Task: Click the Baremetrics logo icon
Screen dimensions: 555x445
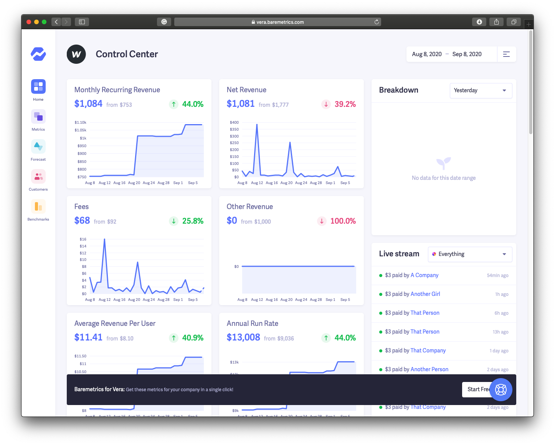Action: [38, 54]
